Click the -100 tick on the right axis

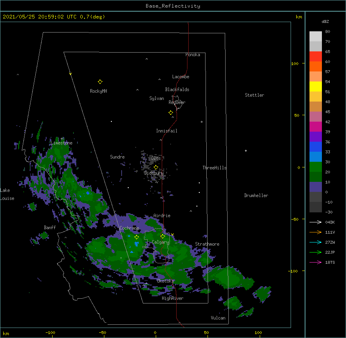(293, 271)
